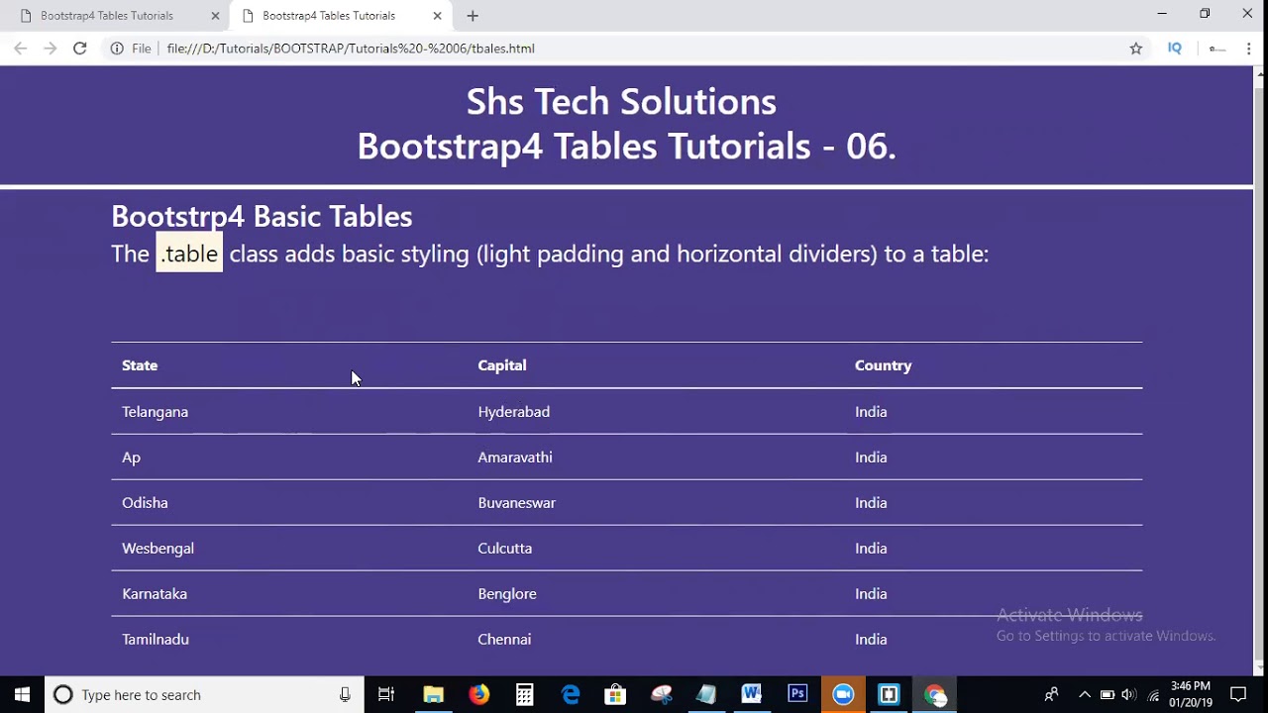Select the Telangana cell
The image size is (1268, 713).
[155, 412]
